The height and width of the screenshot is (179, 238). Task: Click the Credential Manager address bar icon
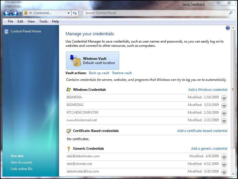point(26,13)
